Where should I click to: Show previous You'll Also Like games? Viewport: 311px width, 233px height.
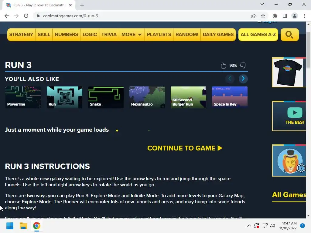(x=230, y=79)
